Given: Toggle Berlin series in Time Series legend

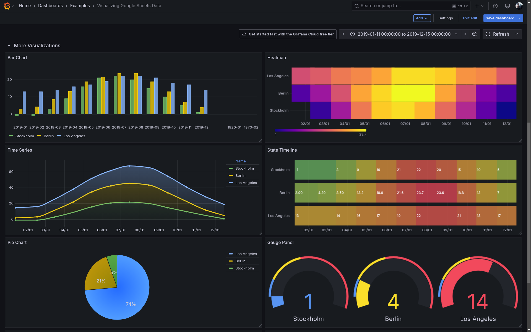Looking at the screenshot, I should coord(240,175).
